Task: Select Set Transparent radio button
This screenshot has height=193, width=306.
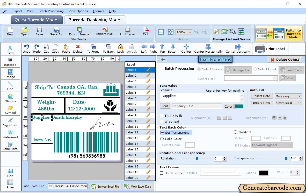Action: point(162,132)
